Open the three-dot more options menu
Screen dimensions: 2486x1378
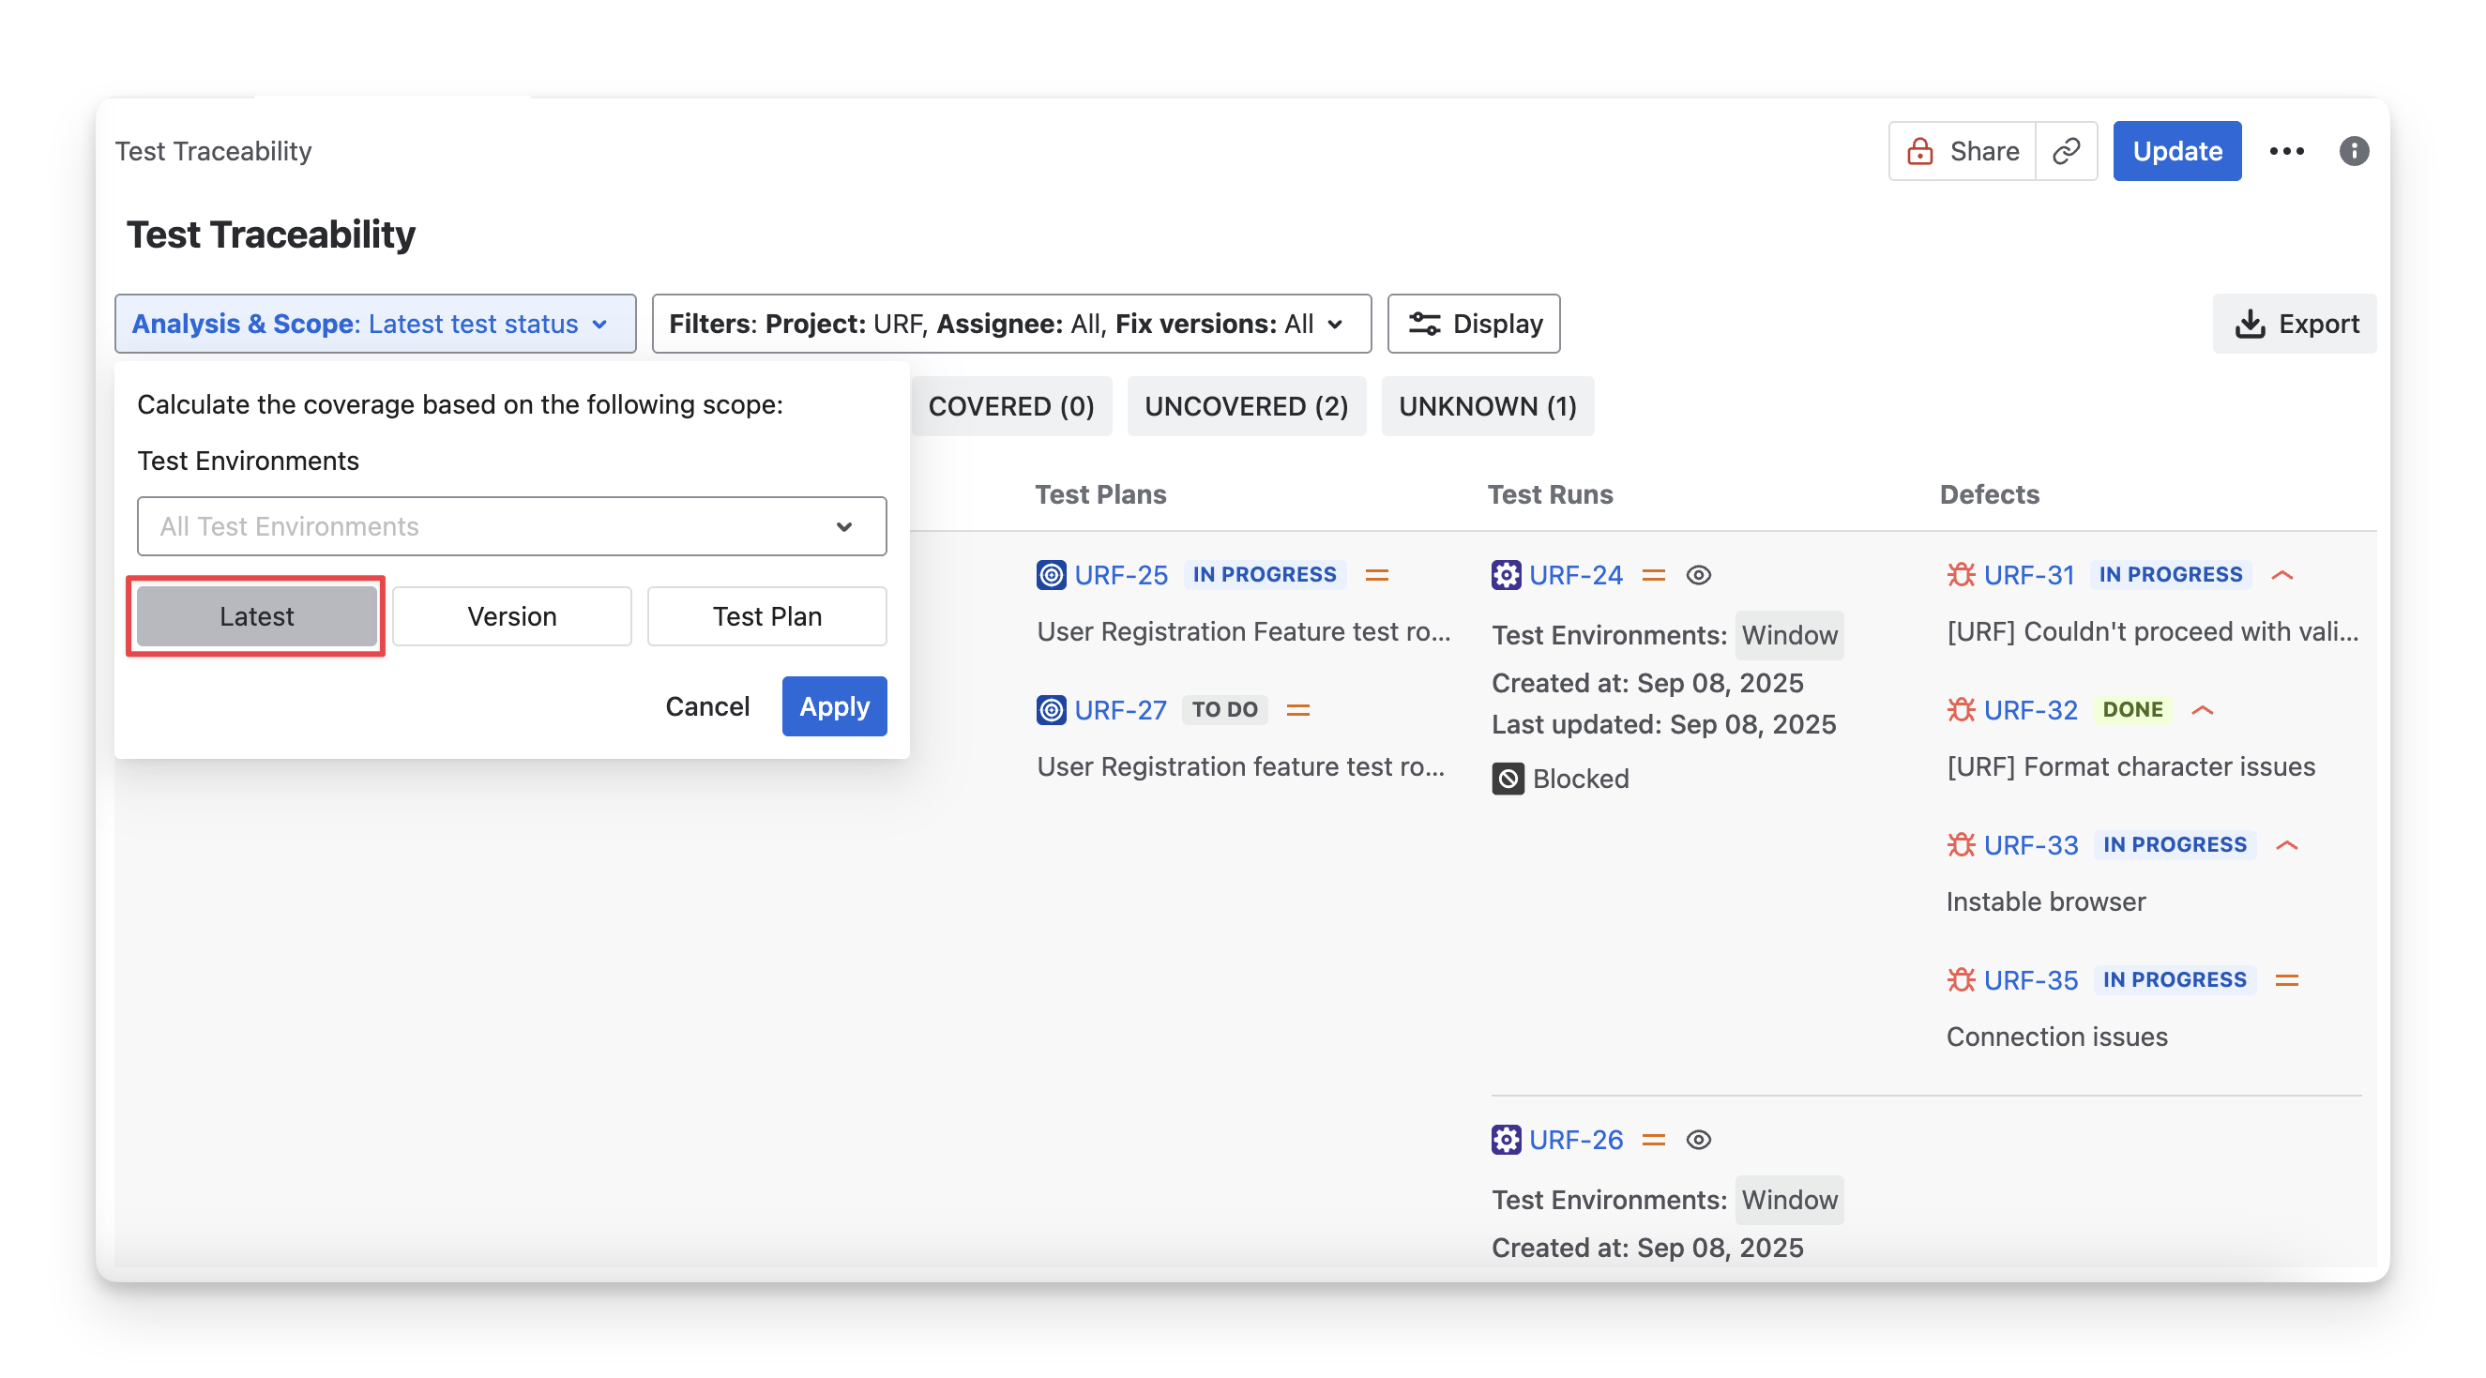(x=2286, y=152)
